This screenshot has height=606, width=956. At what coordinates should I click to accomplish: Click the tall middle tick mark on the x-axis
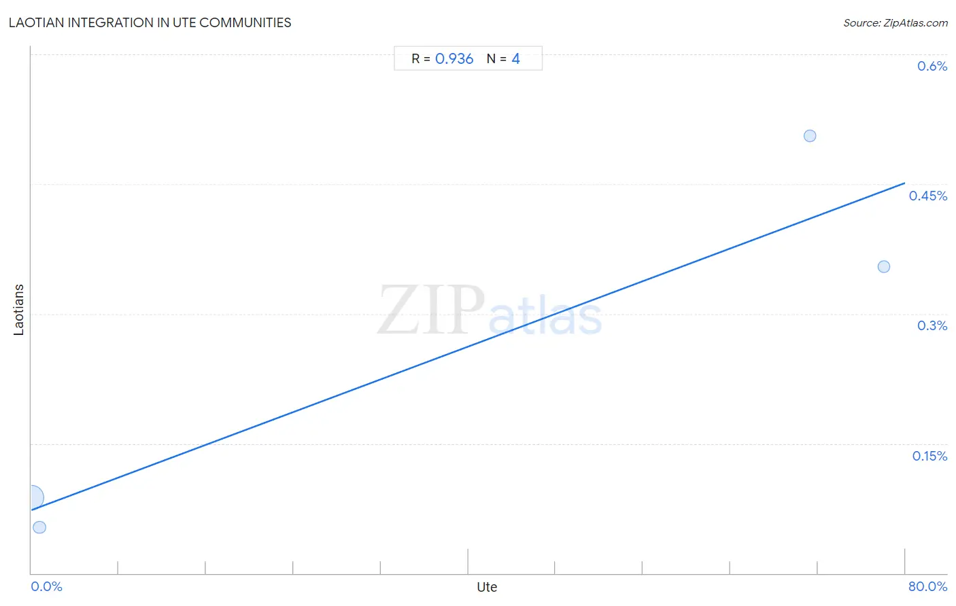tap(468, 561)
